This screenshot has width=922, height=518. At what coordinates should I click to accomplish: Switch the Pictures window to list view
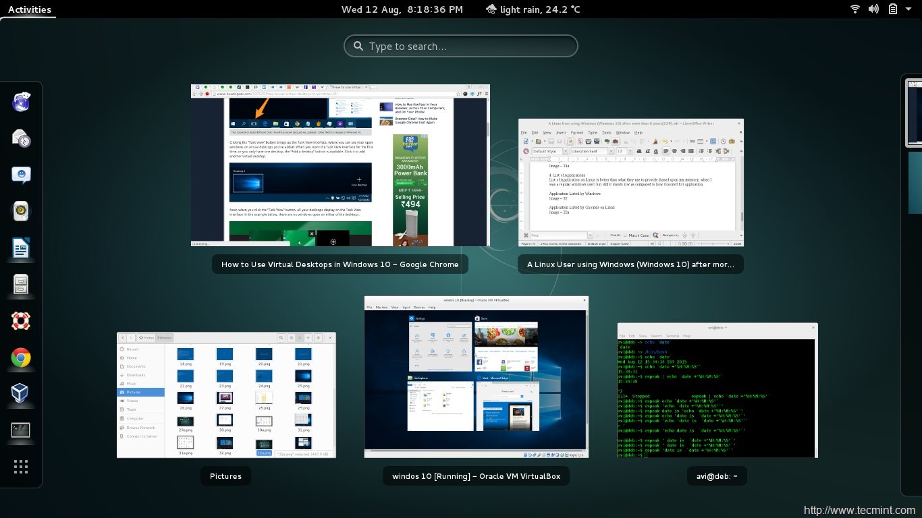(300, 337)
